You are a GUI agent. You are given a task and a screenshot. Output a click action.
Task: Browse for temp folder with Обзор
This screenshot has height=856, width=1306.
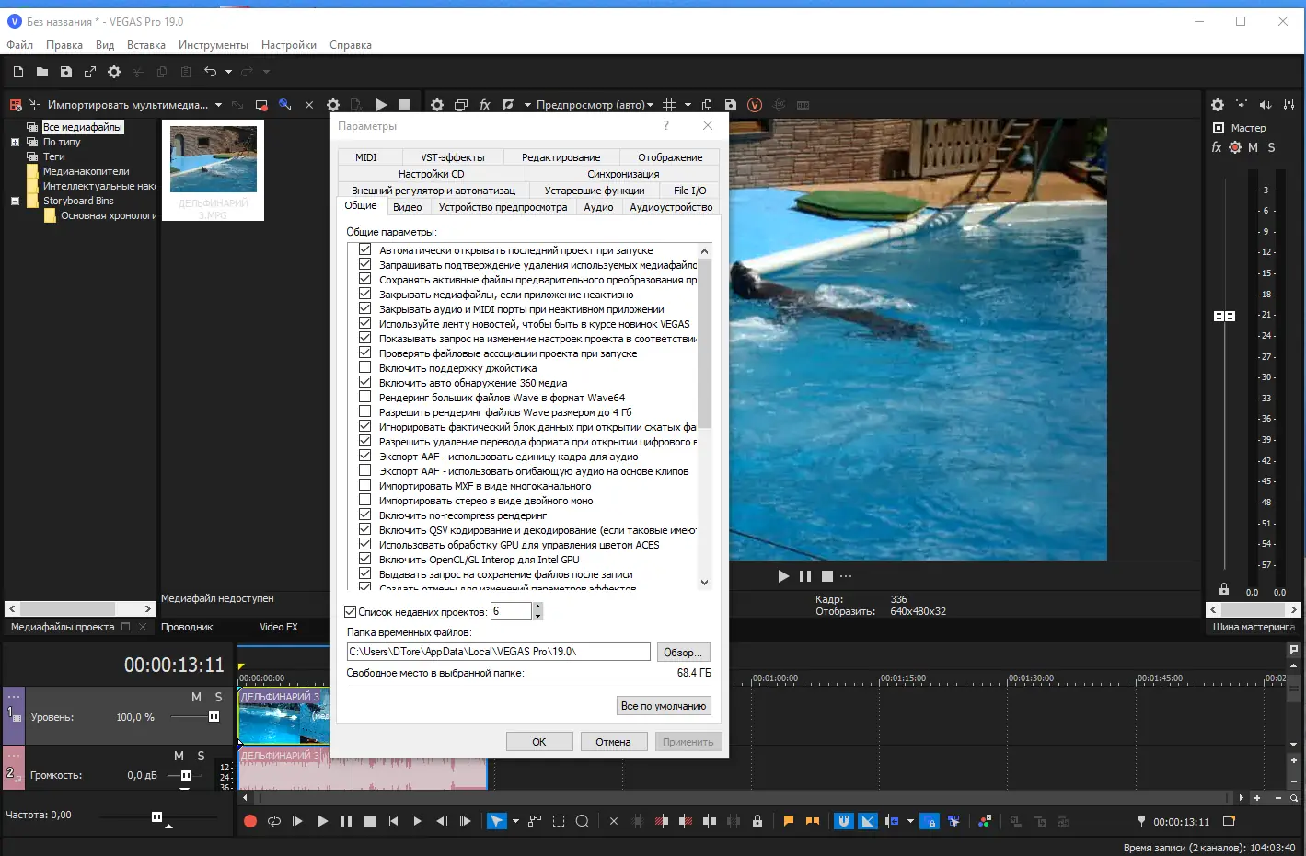683,653
